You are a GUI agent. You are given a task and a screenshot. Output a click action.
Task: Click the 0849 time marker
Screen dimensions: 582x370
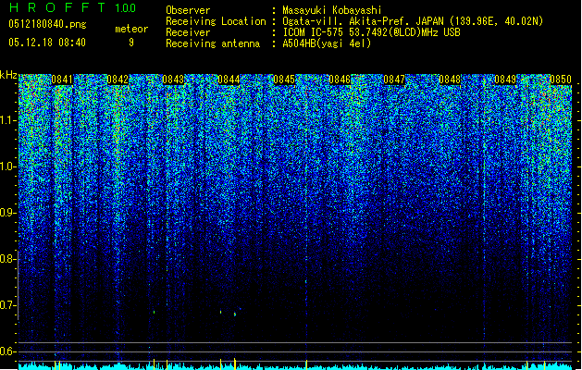point(505,80)
